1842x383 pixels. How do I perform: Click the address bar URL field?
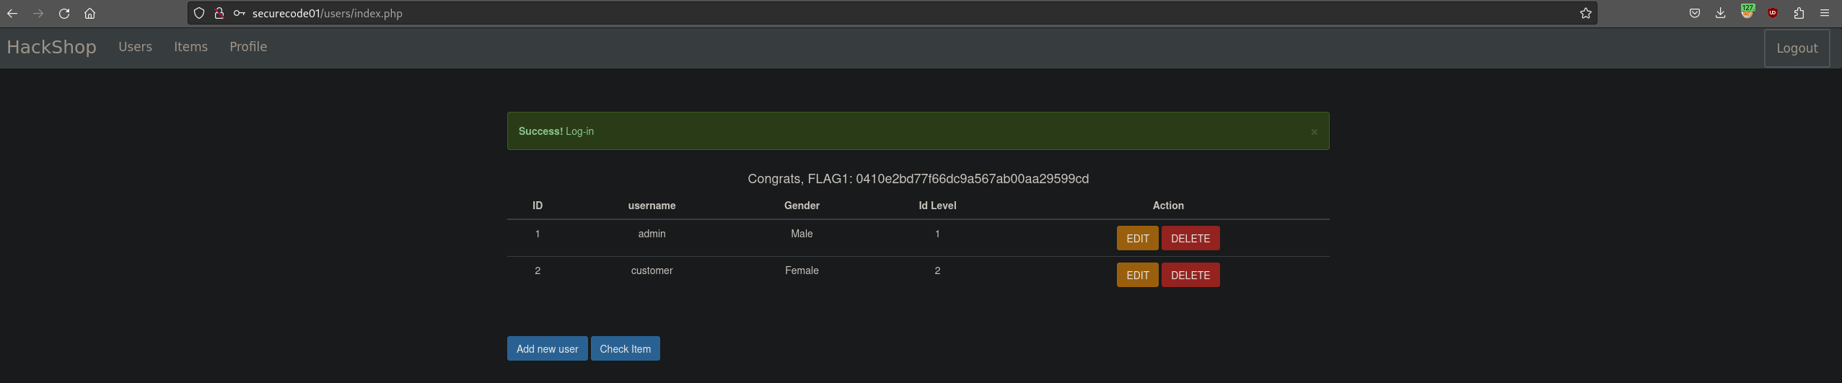866,13
